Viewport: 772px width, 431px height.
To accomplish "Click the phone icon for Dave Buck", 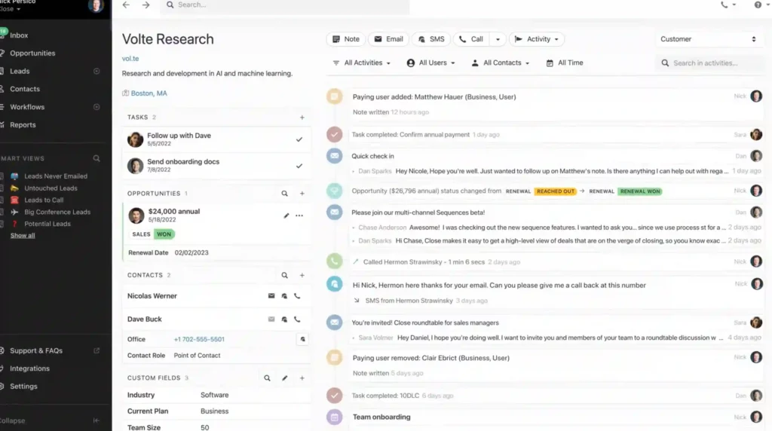I will click(297, 319).
